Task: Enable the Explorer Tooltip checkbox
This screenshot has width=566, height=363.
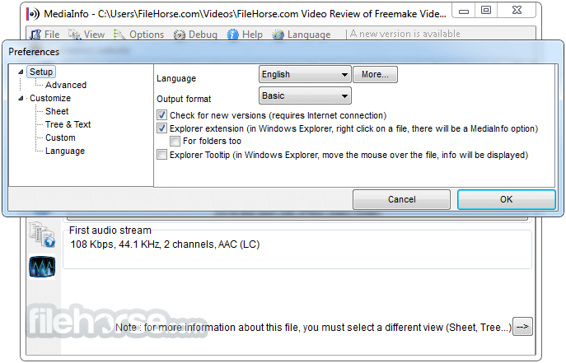Action: pyautogui.click(x=161, y=155)
